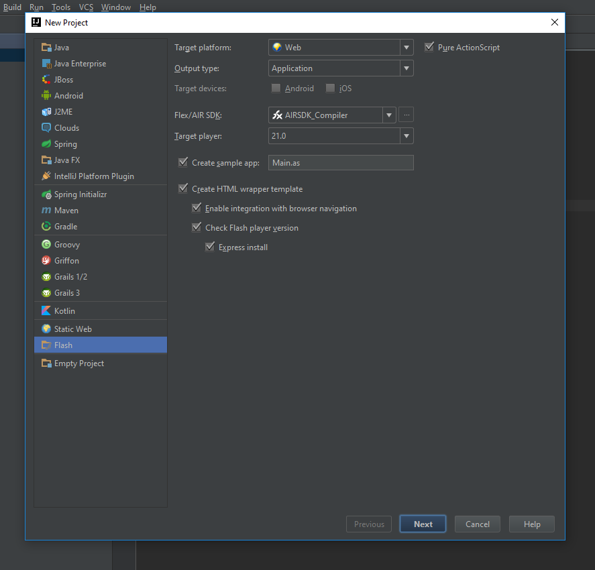Screen dimensions: 595x570
Task: Select the Griffon project icon
Action: click(46, 261)
